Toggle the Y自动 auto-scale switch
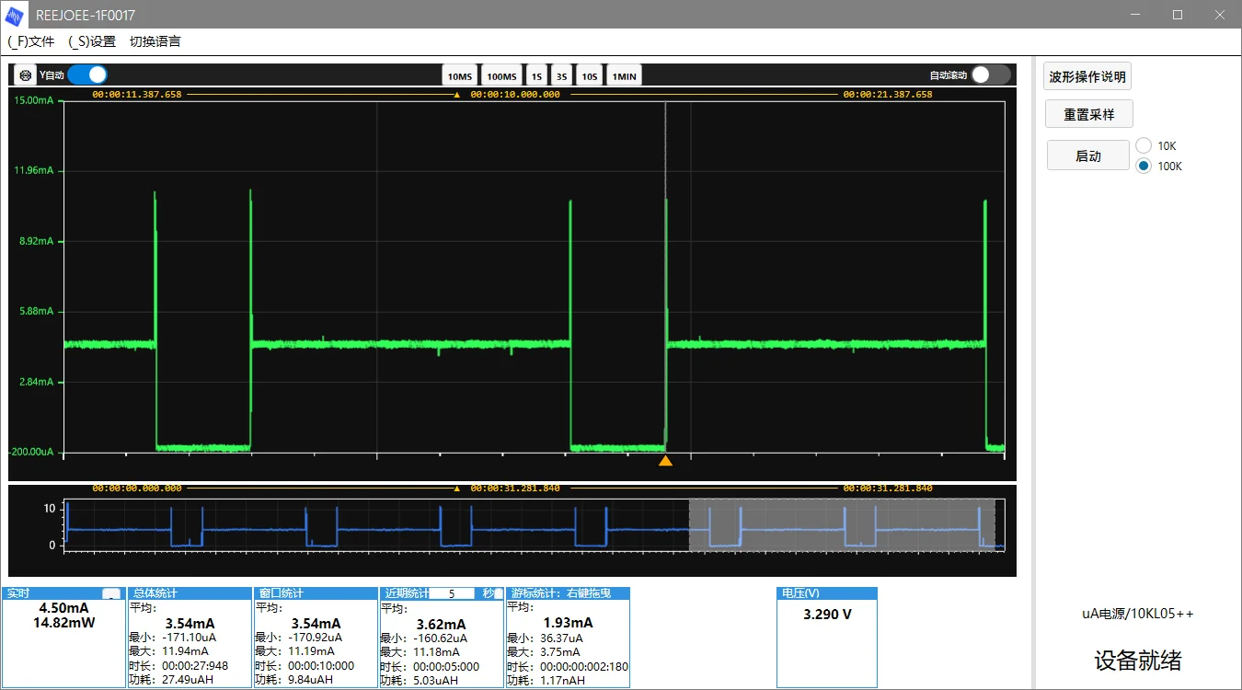This screenshot has width=1242, height=690. tap(87, 75)
